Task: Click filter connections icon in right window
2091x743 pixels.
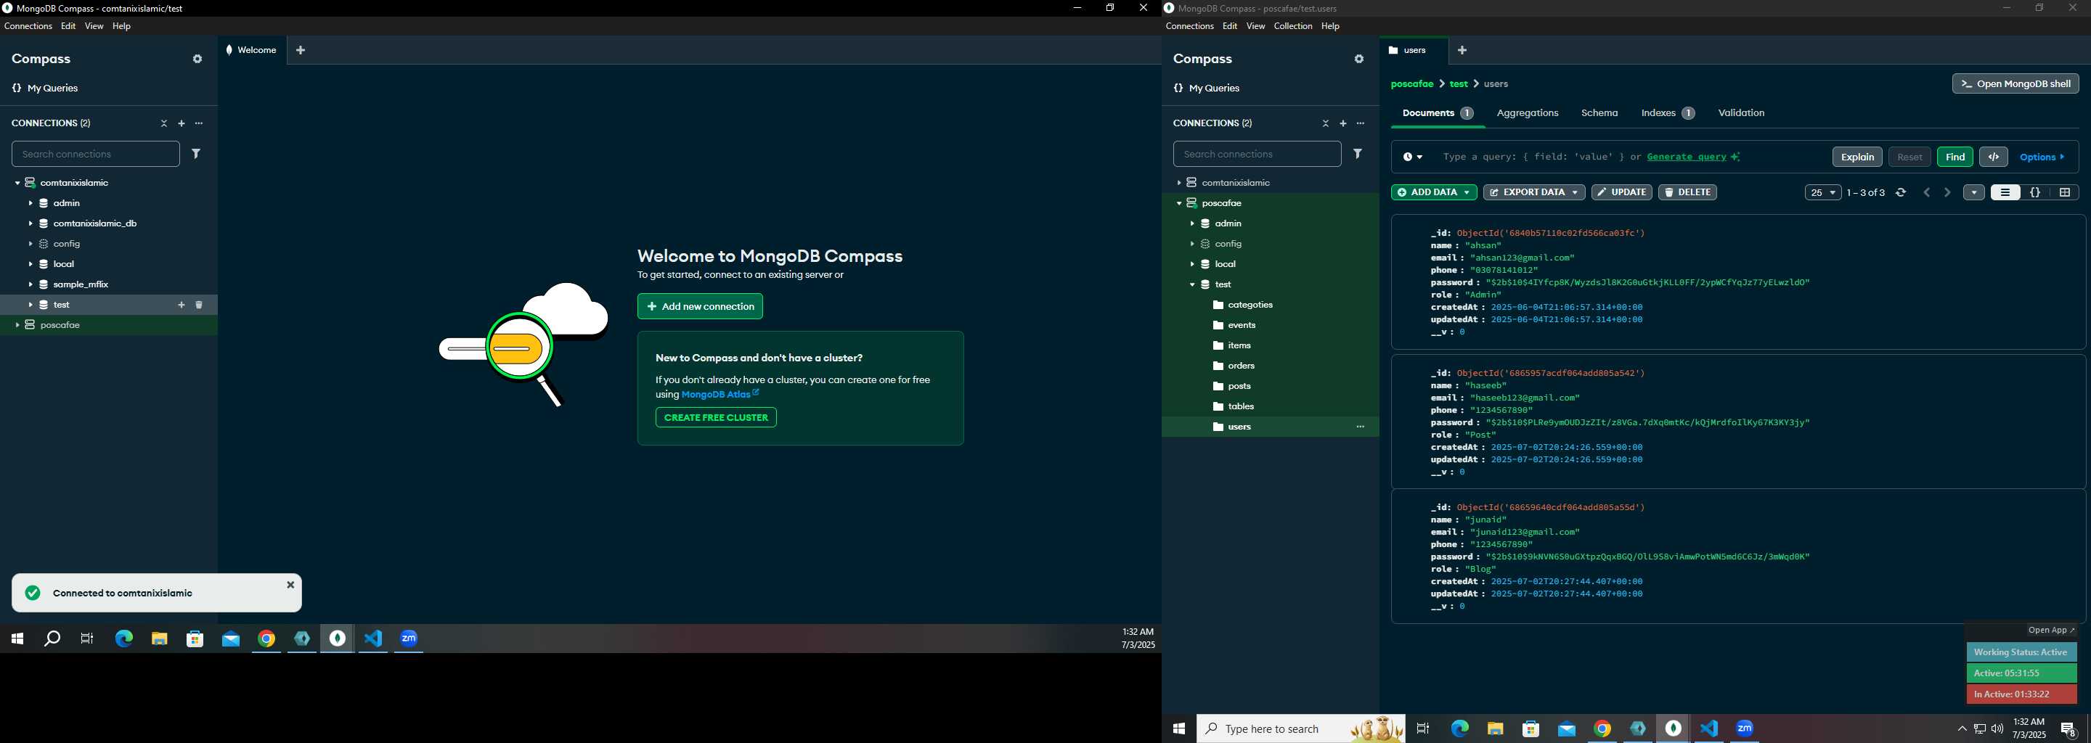Action: (x=1357, y=153)
